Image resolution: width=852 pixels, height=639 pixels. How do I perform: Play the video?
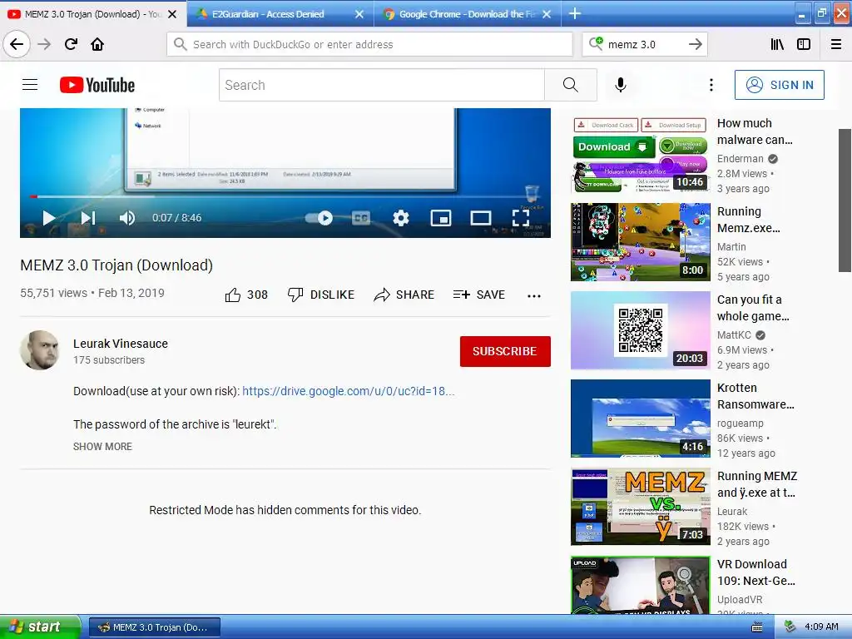tap(49, 218)
